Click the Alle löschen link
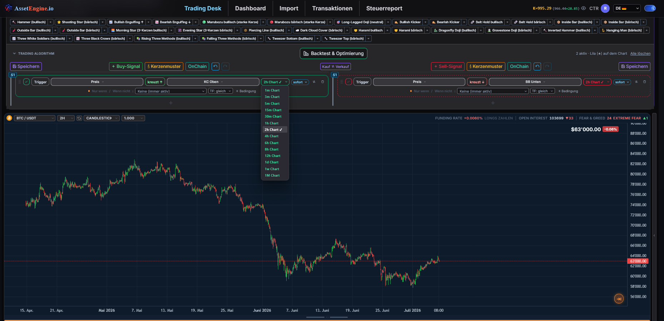This screenshot has height=321, width=664. tap(640, 54)
